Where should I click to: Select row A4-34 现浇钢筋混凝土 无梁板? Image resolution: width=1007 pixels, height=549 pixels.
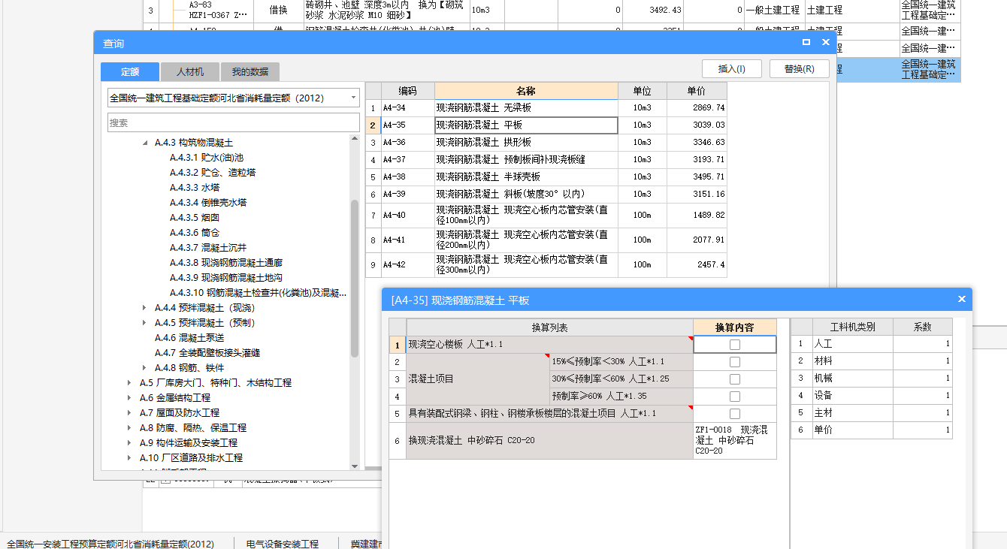click(546, 108)
